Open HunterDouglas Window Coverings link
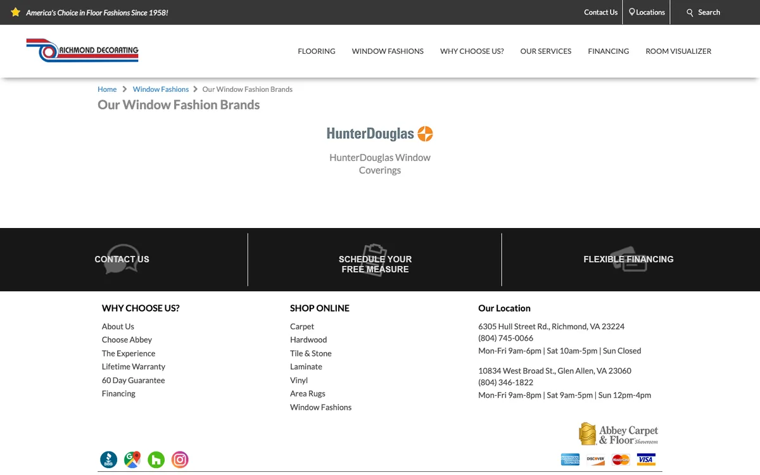760x475 pixels. tap(380, 164)
